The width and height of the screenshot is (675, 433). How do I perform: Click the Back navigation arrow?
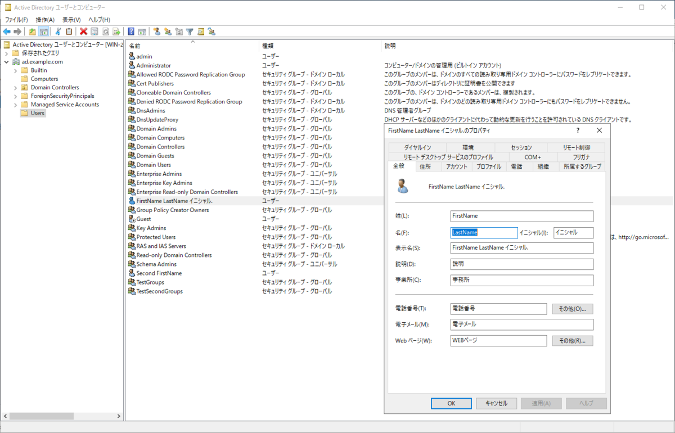[x=7, y=31]
